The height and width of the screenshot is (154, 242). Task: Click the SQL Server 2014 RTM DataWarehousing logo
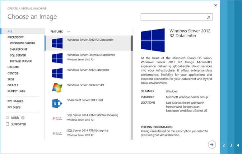tap(57, 119)
